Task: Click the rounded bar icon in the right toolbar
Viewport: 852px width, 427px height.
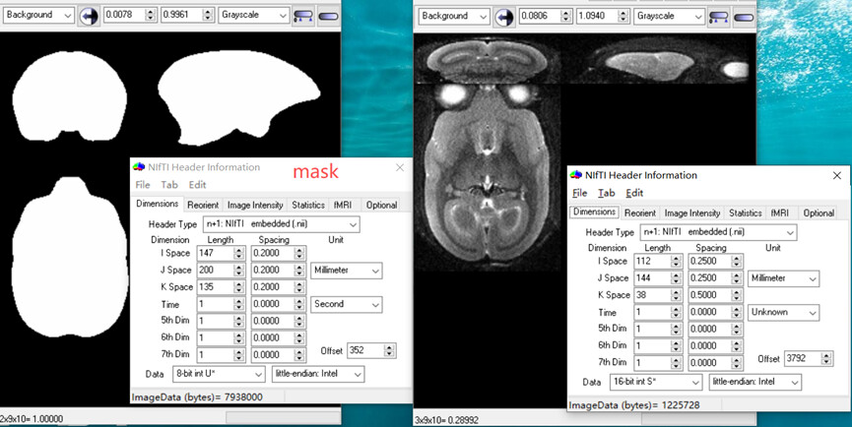Action: coord(745,17)
